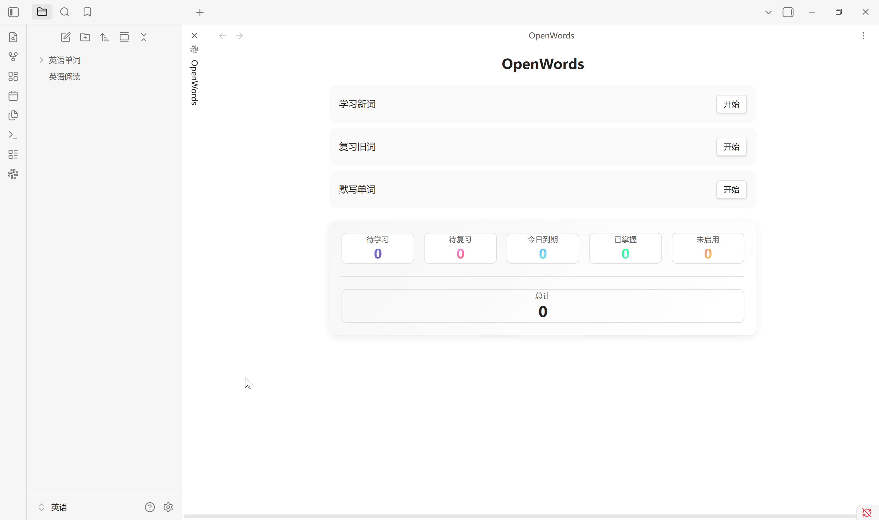Create a new folder in explorer

85,37
